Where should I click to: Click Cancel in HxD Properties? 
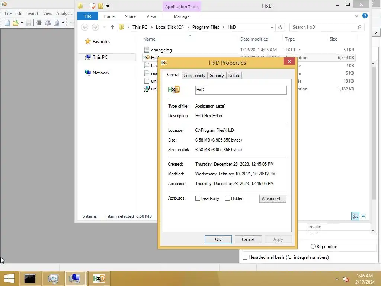tap(248, 239)
